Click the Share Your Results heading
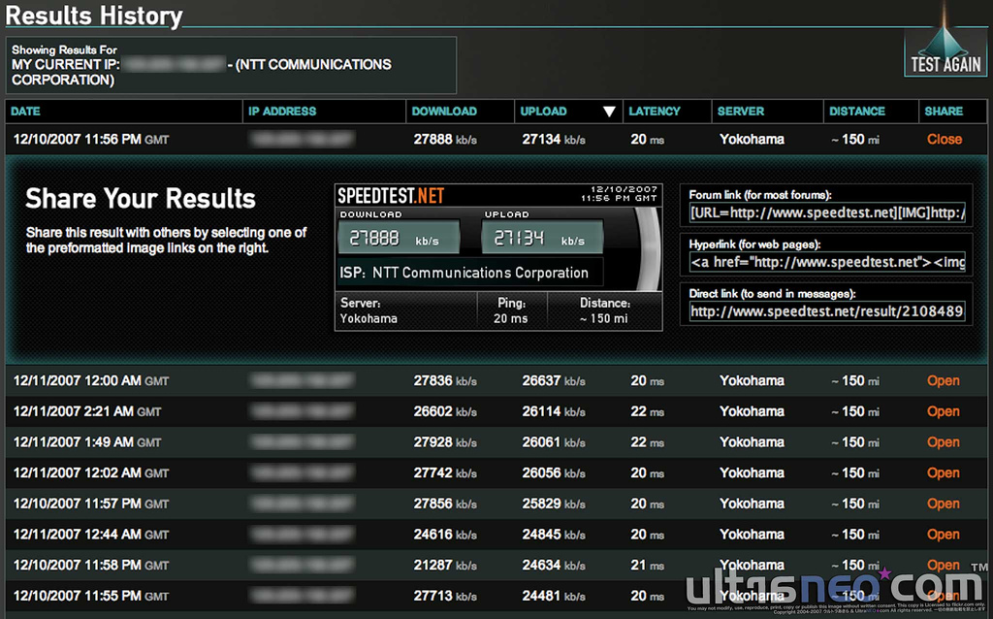 [140, 199]
